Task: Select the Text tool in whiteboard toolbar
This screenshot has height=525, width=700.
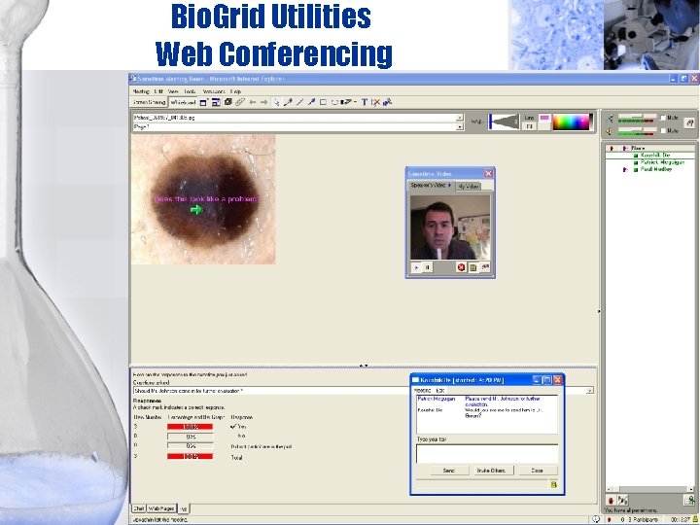Action: [x=365, y=102]
